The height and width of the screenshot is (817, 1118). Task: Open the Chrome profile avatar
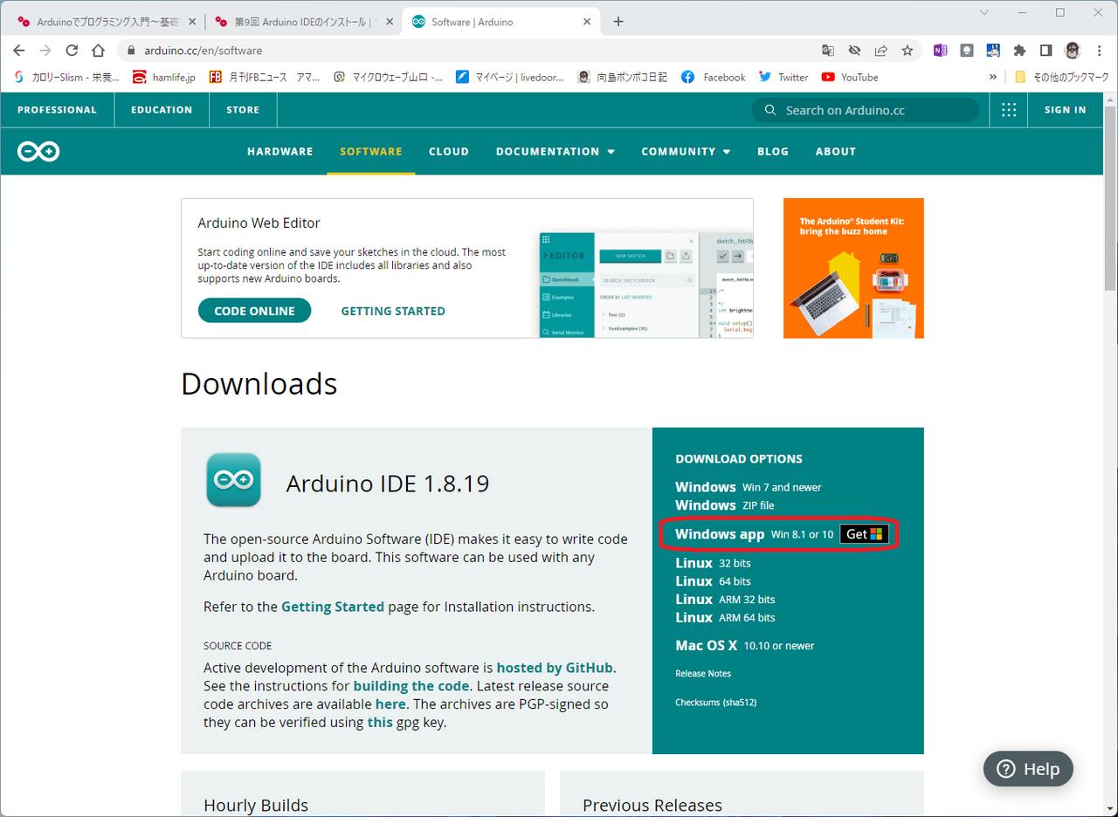pos(1073,51)
